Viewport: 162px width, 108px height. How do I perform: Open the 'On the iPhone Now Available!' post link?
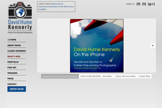tap(56, 8)
